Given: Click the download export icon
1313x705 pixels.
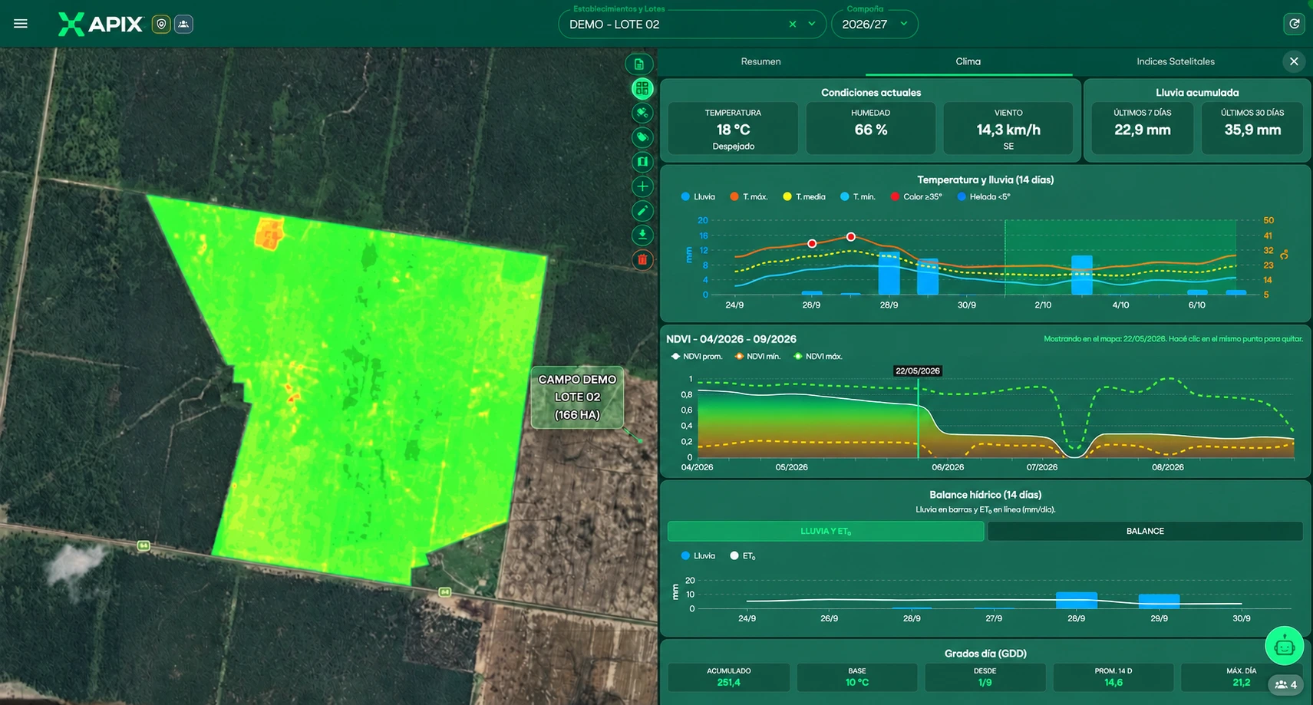Looking at the screenshot, I should pyautogui.click(x=642, y=235).
